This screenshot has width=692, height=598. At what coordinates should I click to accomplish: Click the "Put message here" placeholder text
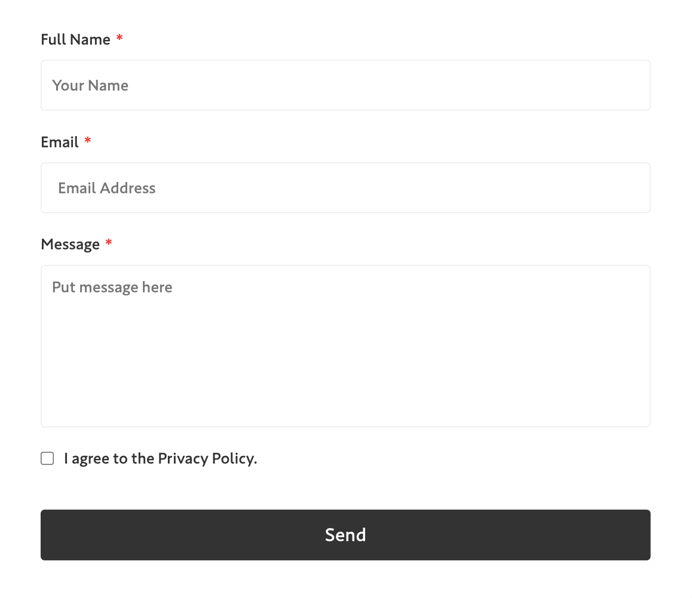(x=112, y=288)
